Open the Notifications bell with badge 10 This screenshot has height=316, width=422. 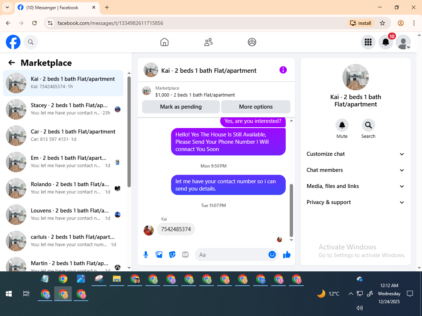coord(386,42)
